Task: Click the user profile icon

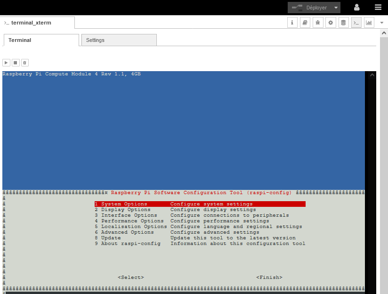Action: point(357,8)
